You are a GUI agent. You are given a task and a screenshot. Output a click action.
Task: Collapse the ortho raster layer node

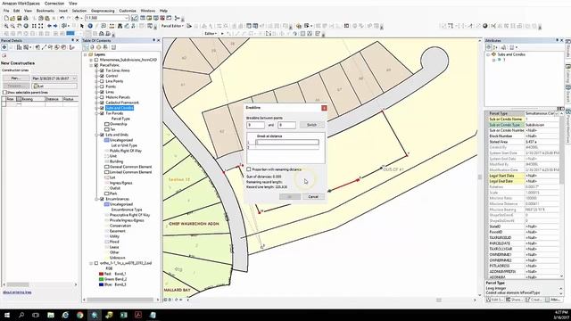91,263
